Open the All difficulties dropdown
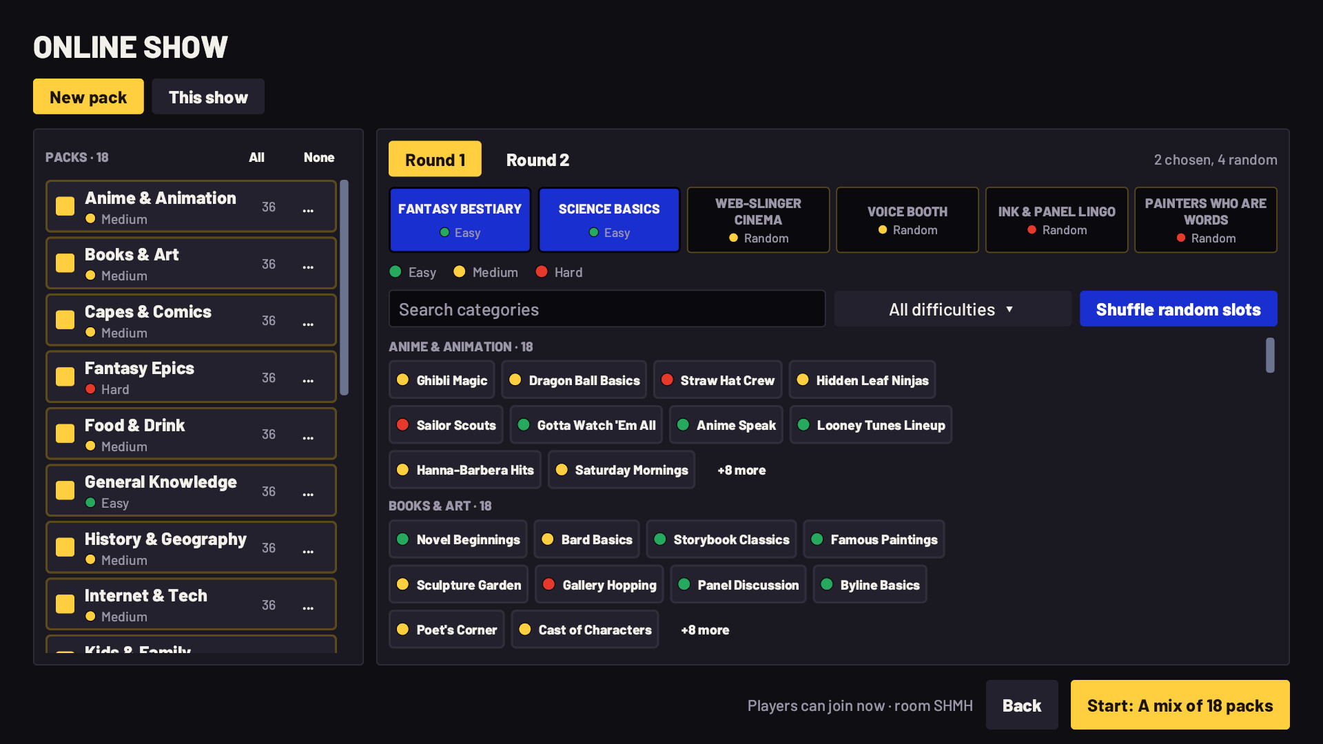 [x=952, y=309]
